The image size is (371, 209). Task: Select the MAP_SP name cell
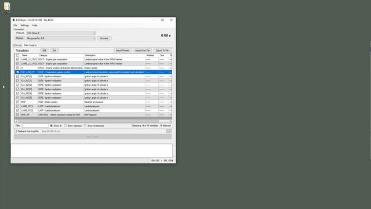[x=29, y=115]
